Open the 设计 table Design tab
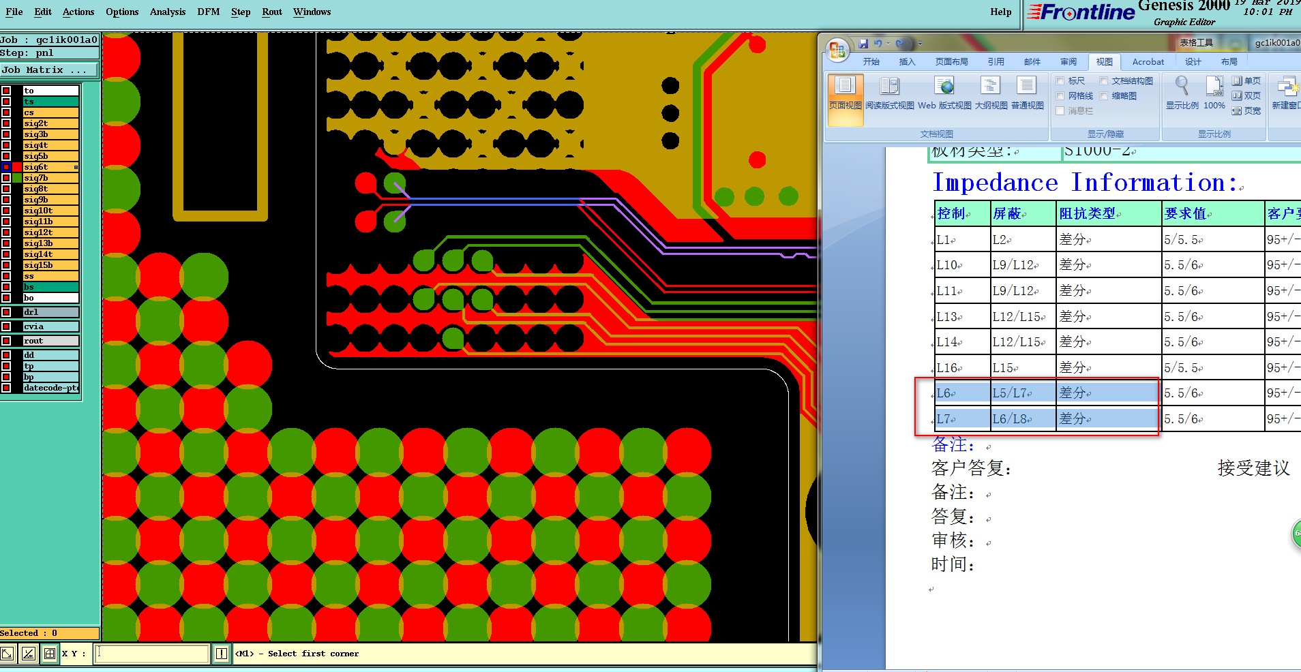The height and width of the screenshot is (672, 1301). (1193, 61)
